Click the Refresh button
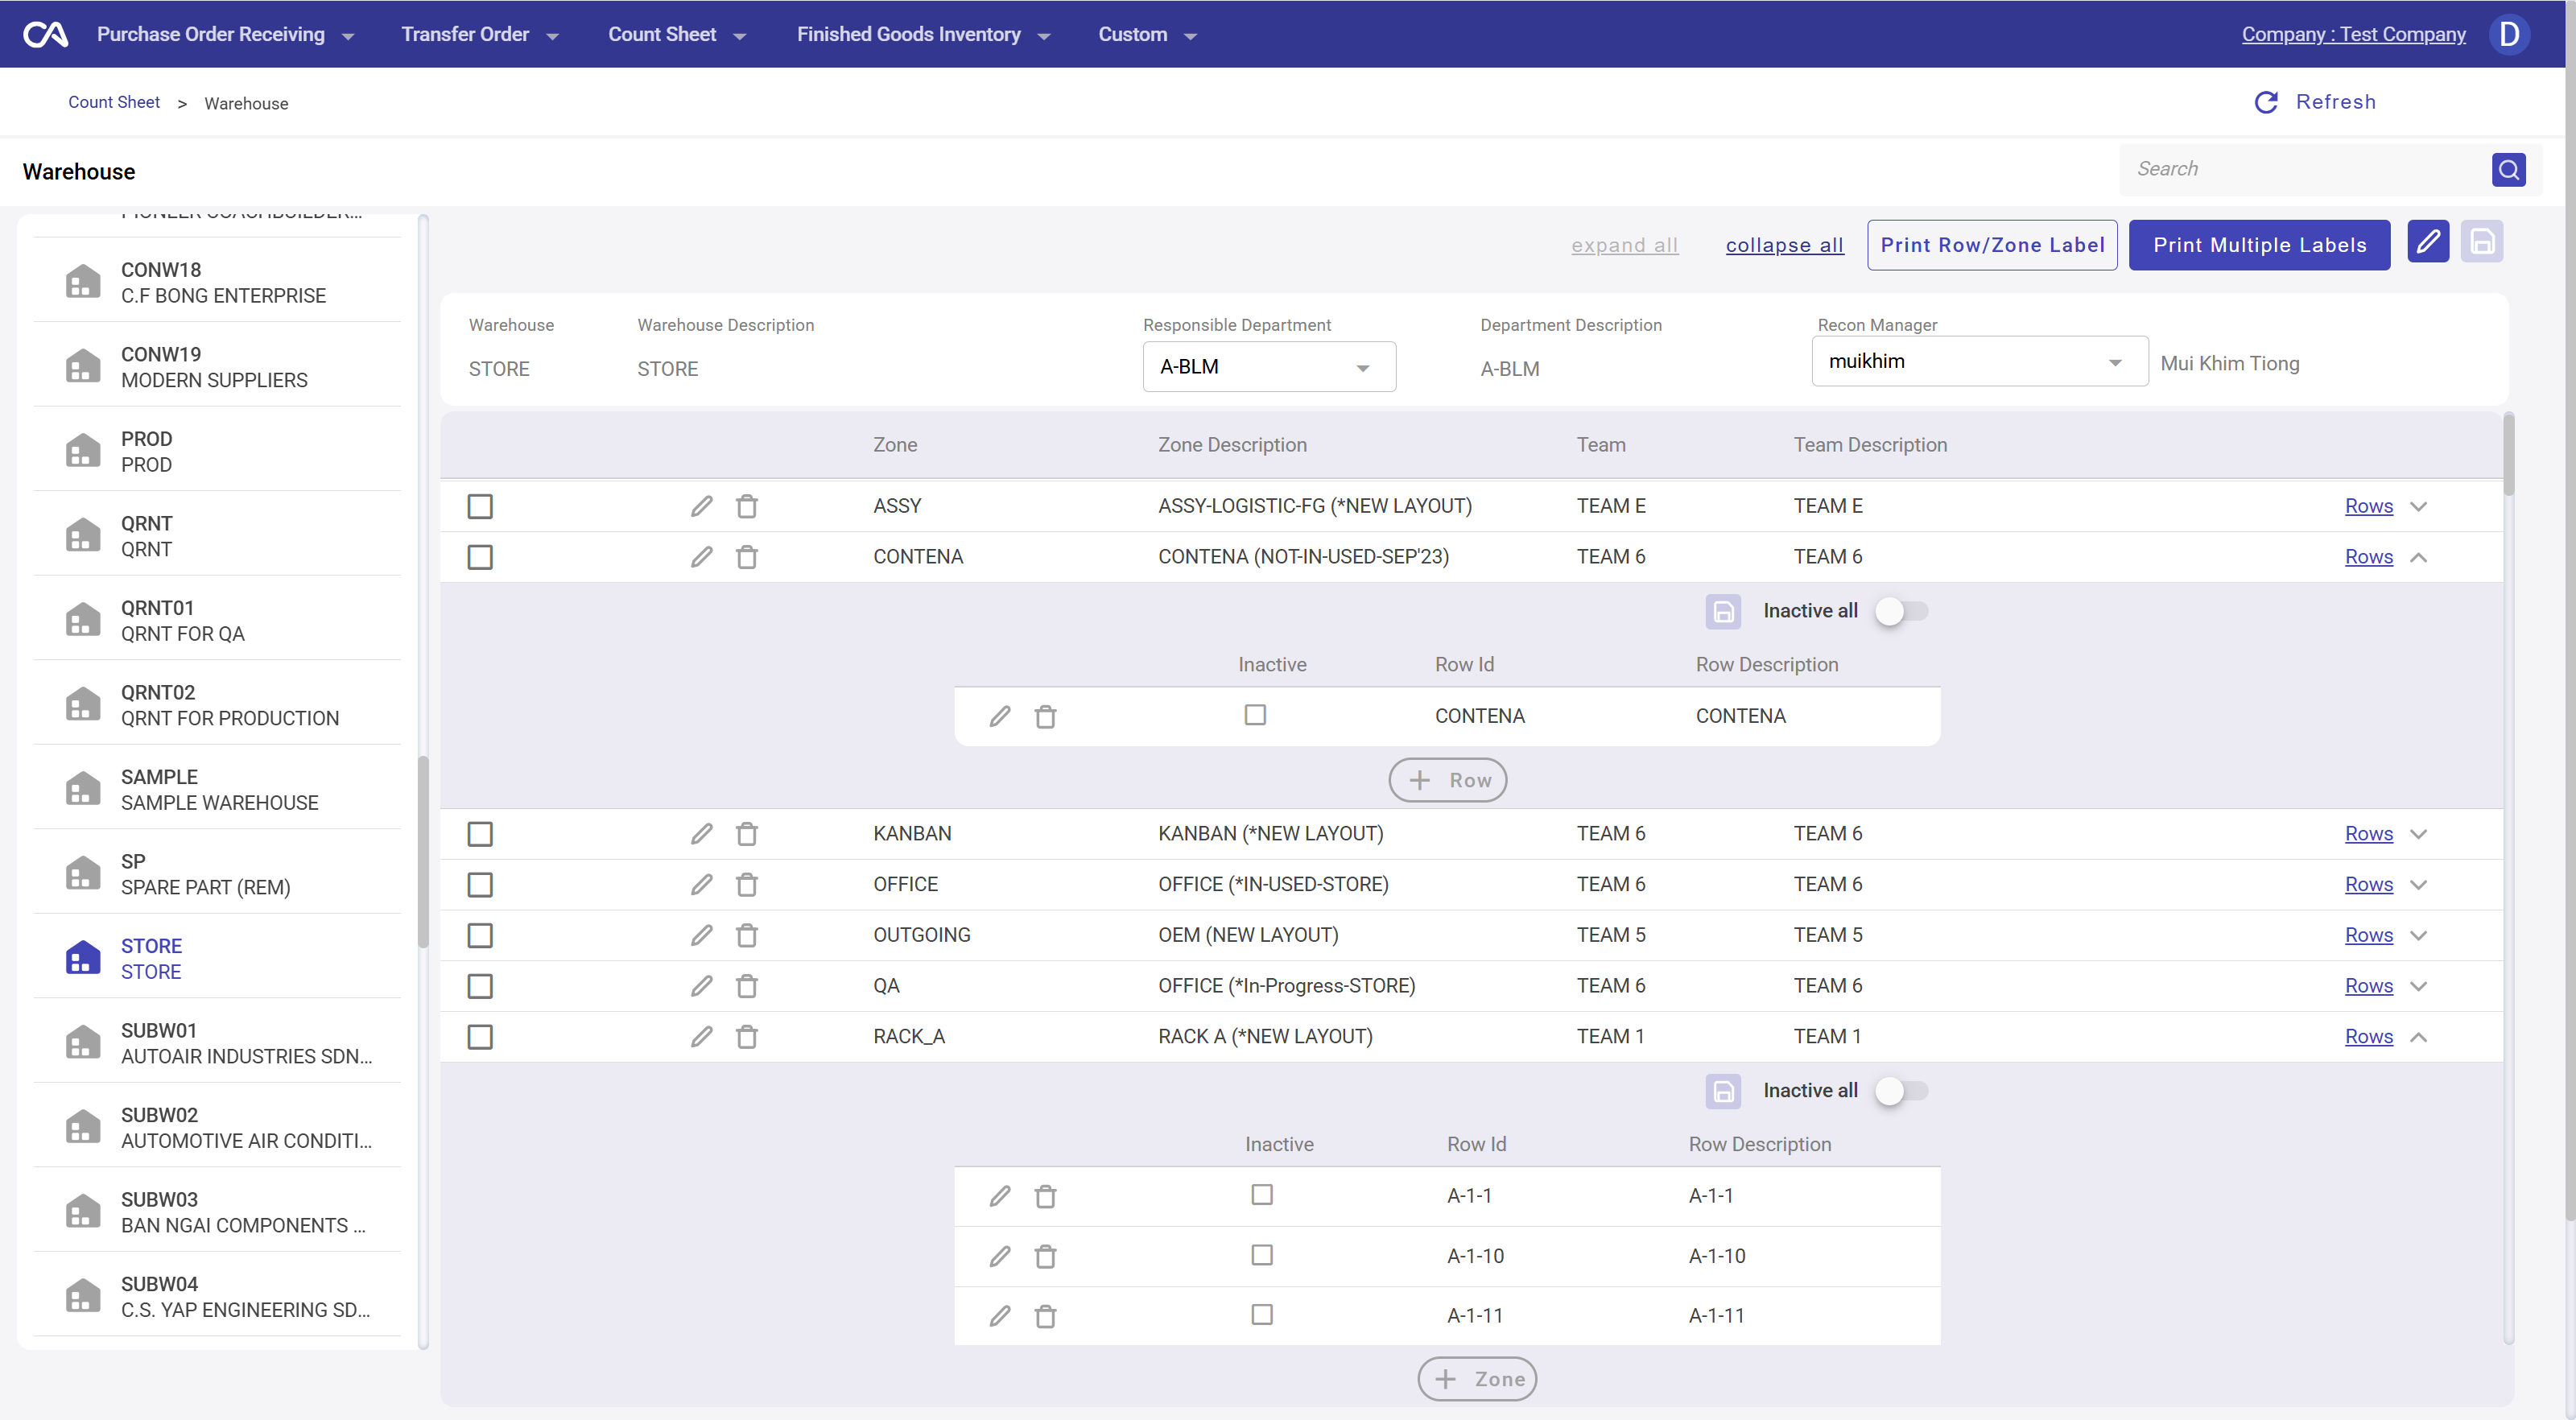This screenshot has height=1420, width=2576. pos(2315,102)
